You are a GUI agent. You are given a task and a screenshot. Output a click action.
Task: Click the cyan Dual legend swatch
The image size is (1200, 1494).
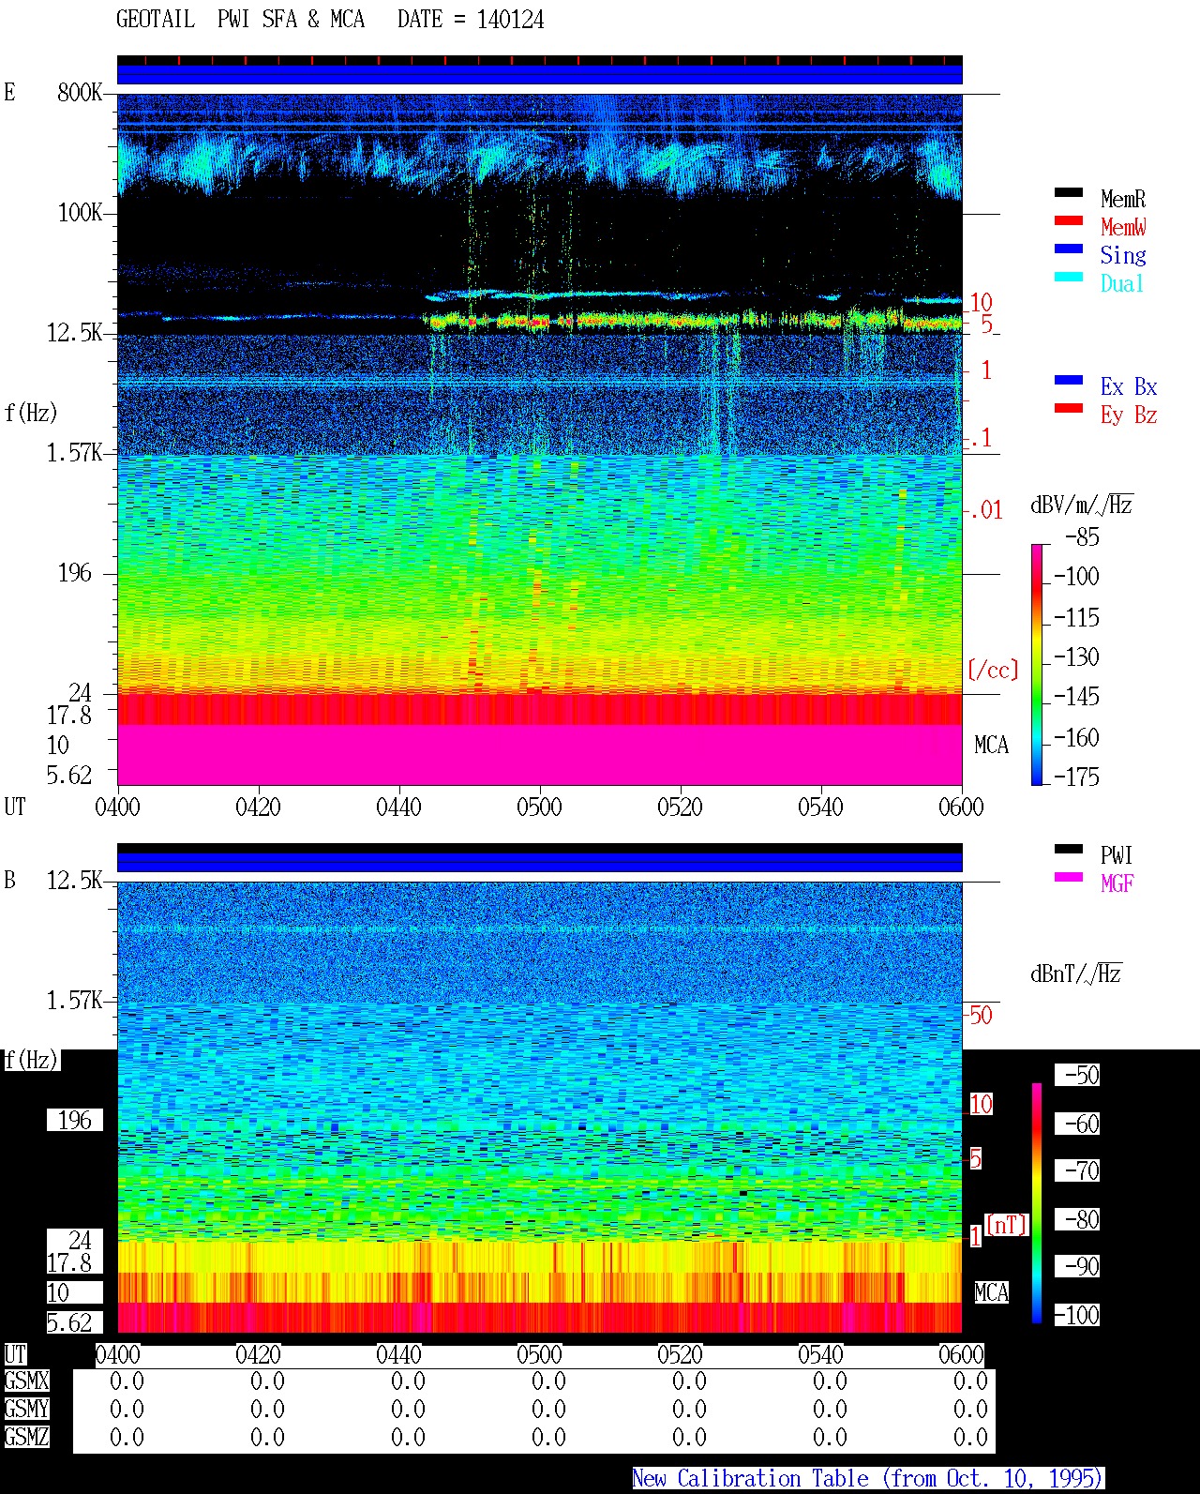click(1069, 277)
